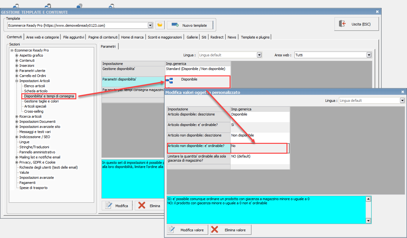Switch to Aree web e categorie tab
This screenshot has height=238, width=407.
tap(43, 37)
